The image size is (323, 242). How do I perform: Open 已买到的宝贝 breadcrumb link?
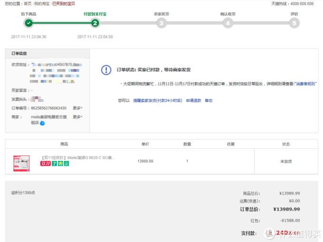[x=64, y=4]
